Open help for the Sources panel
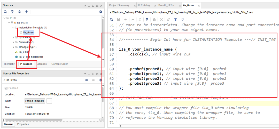The height and width of the screenshot is (129, 279). [x=85, y=5]
